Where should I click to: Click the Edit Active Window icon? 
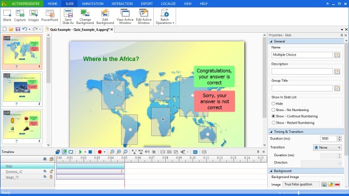coord(143,17)
